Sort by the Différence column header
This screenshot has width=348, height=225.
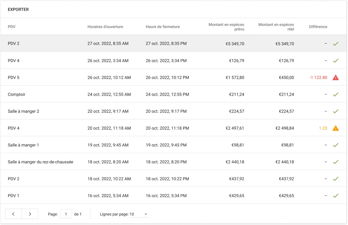click(x=318, y=27)
